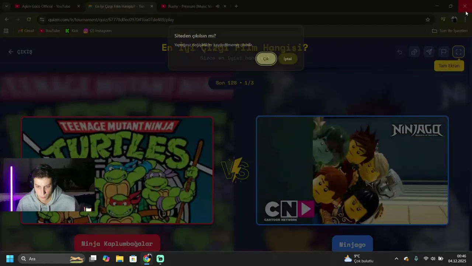Screen dimensions: 472x266
Task: Open the tab search dropdown
Action: 6,6
